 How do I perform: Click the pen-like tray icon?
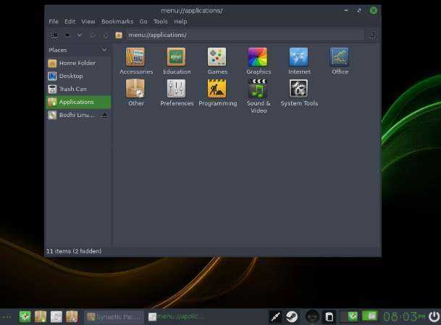(x=276, y=317)
